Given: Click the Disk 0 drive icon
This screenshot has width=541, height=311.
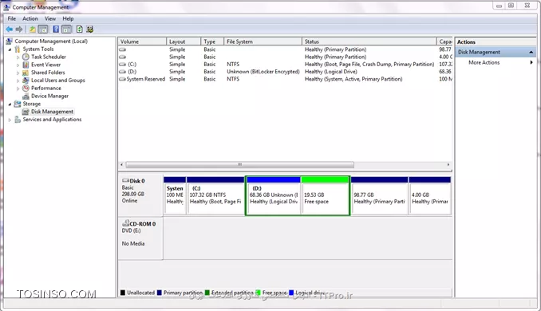Looking at the screenshot, I should coord(125,180).
